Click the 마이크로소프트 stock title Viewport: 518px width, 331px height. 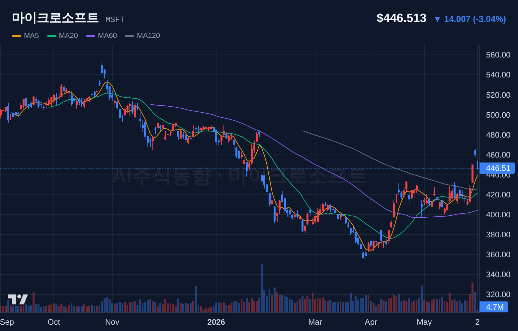click(x=55, y=18)
